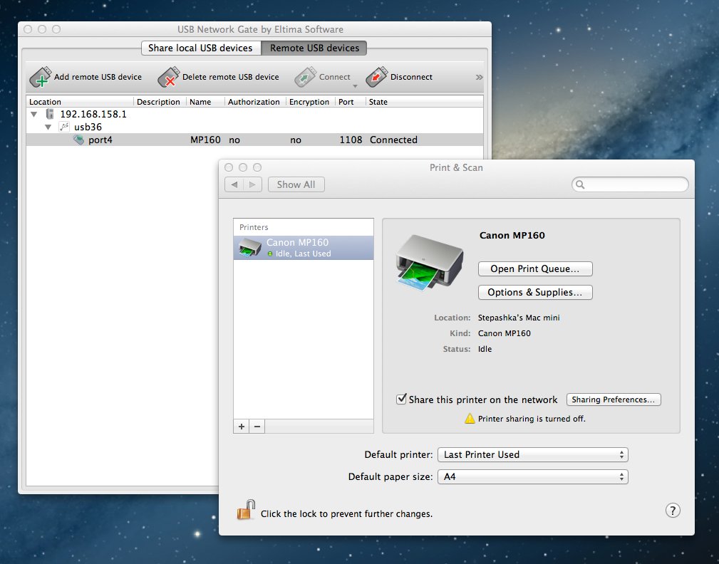Open the Connect button dropdown arrow
719x564 pixels.
point(354,86)
